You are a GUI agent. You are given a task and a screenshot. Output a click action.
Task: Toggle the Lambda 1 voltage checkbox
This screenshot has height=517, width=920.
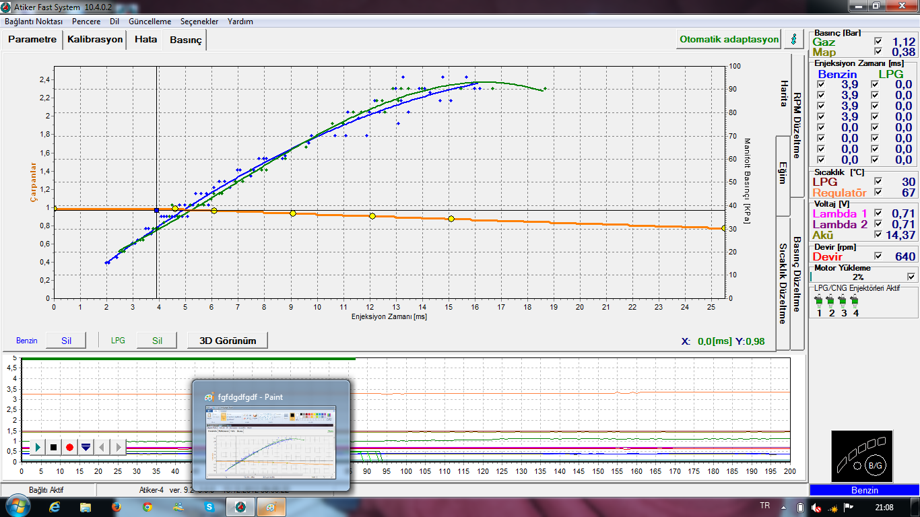click(x=878, y=213)
